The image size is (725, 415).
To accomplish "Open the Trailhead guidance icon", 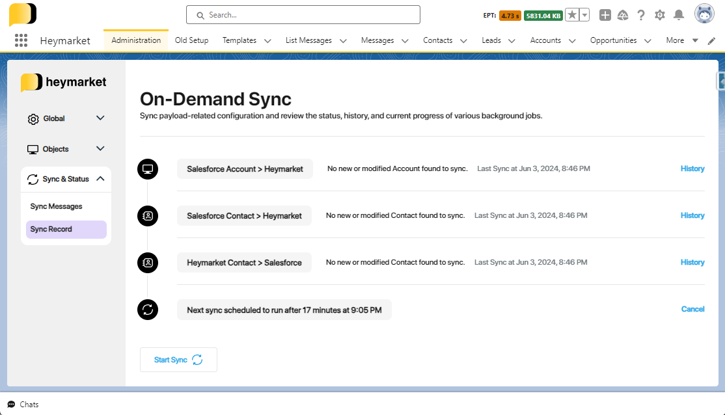I will tap(623, 15).
